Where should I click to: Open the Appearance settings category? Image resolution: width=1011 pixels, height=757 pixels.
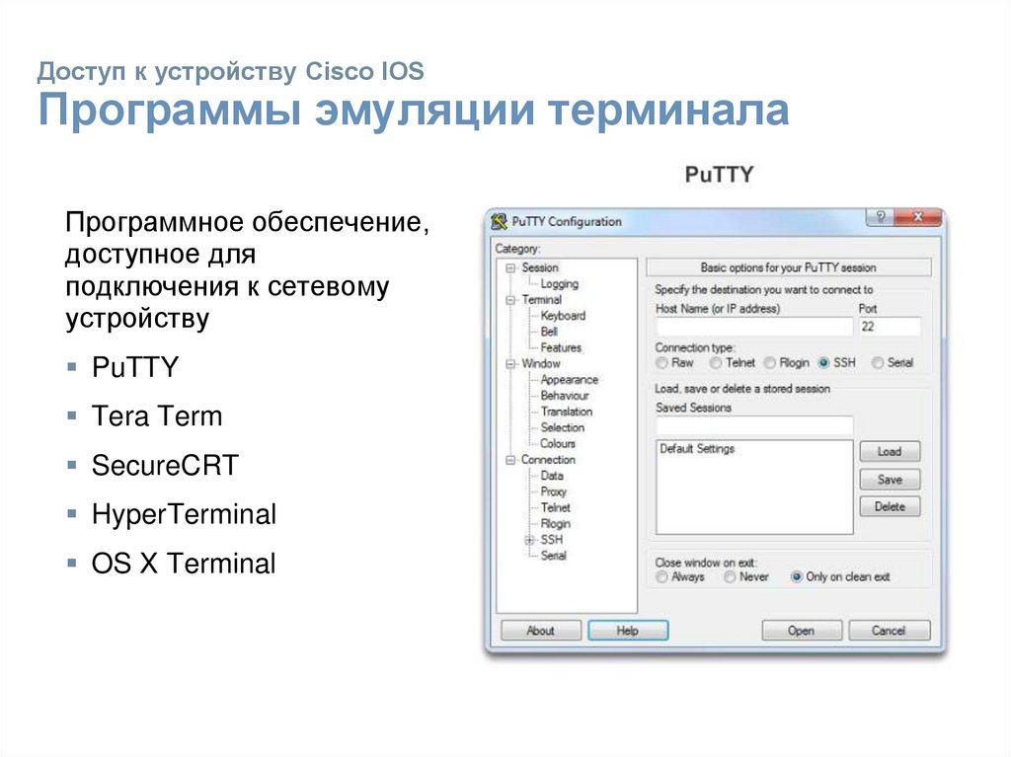tap(570, 380)
